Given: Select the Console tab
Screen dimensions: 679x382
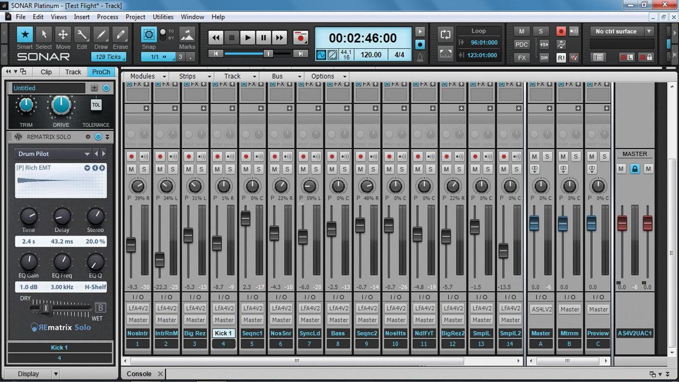Looking at the screenshot, I should [x=139, y=374].
